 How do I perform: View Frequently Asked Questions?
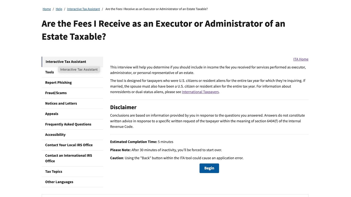point(68,124)
